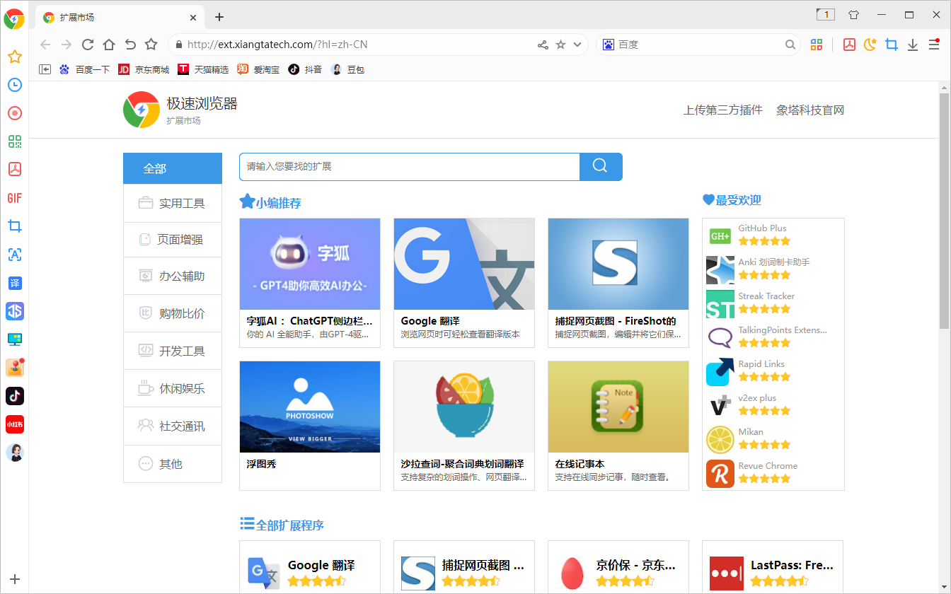Open the extensions grid icon in the toolbar
The height and width of the screenshot is (594, 951).
817,45
